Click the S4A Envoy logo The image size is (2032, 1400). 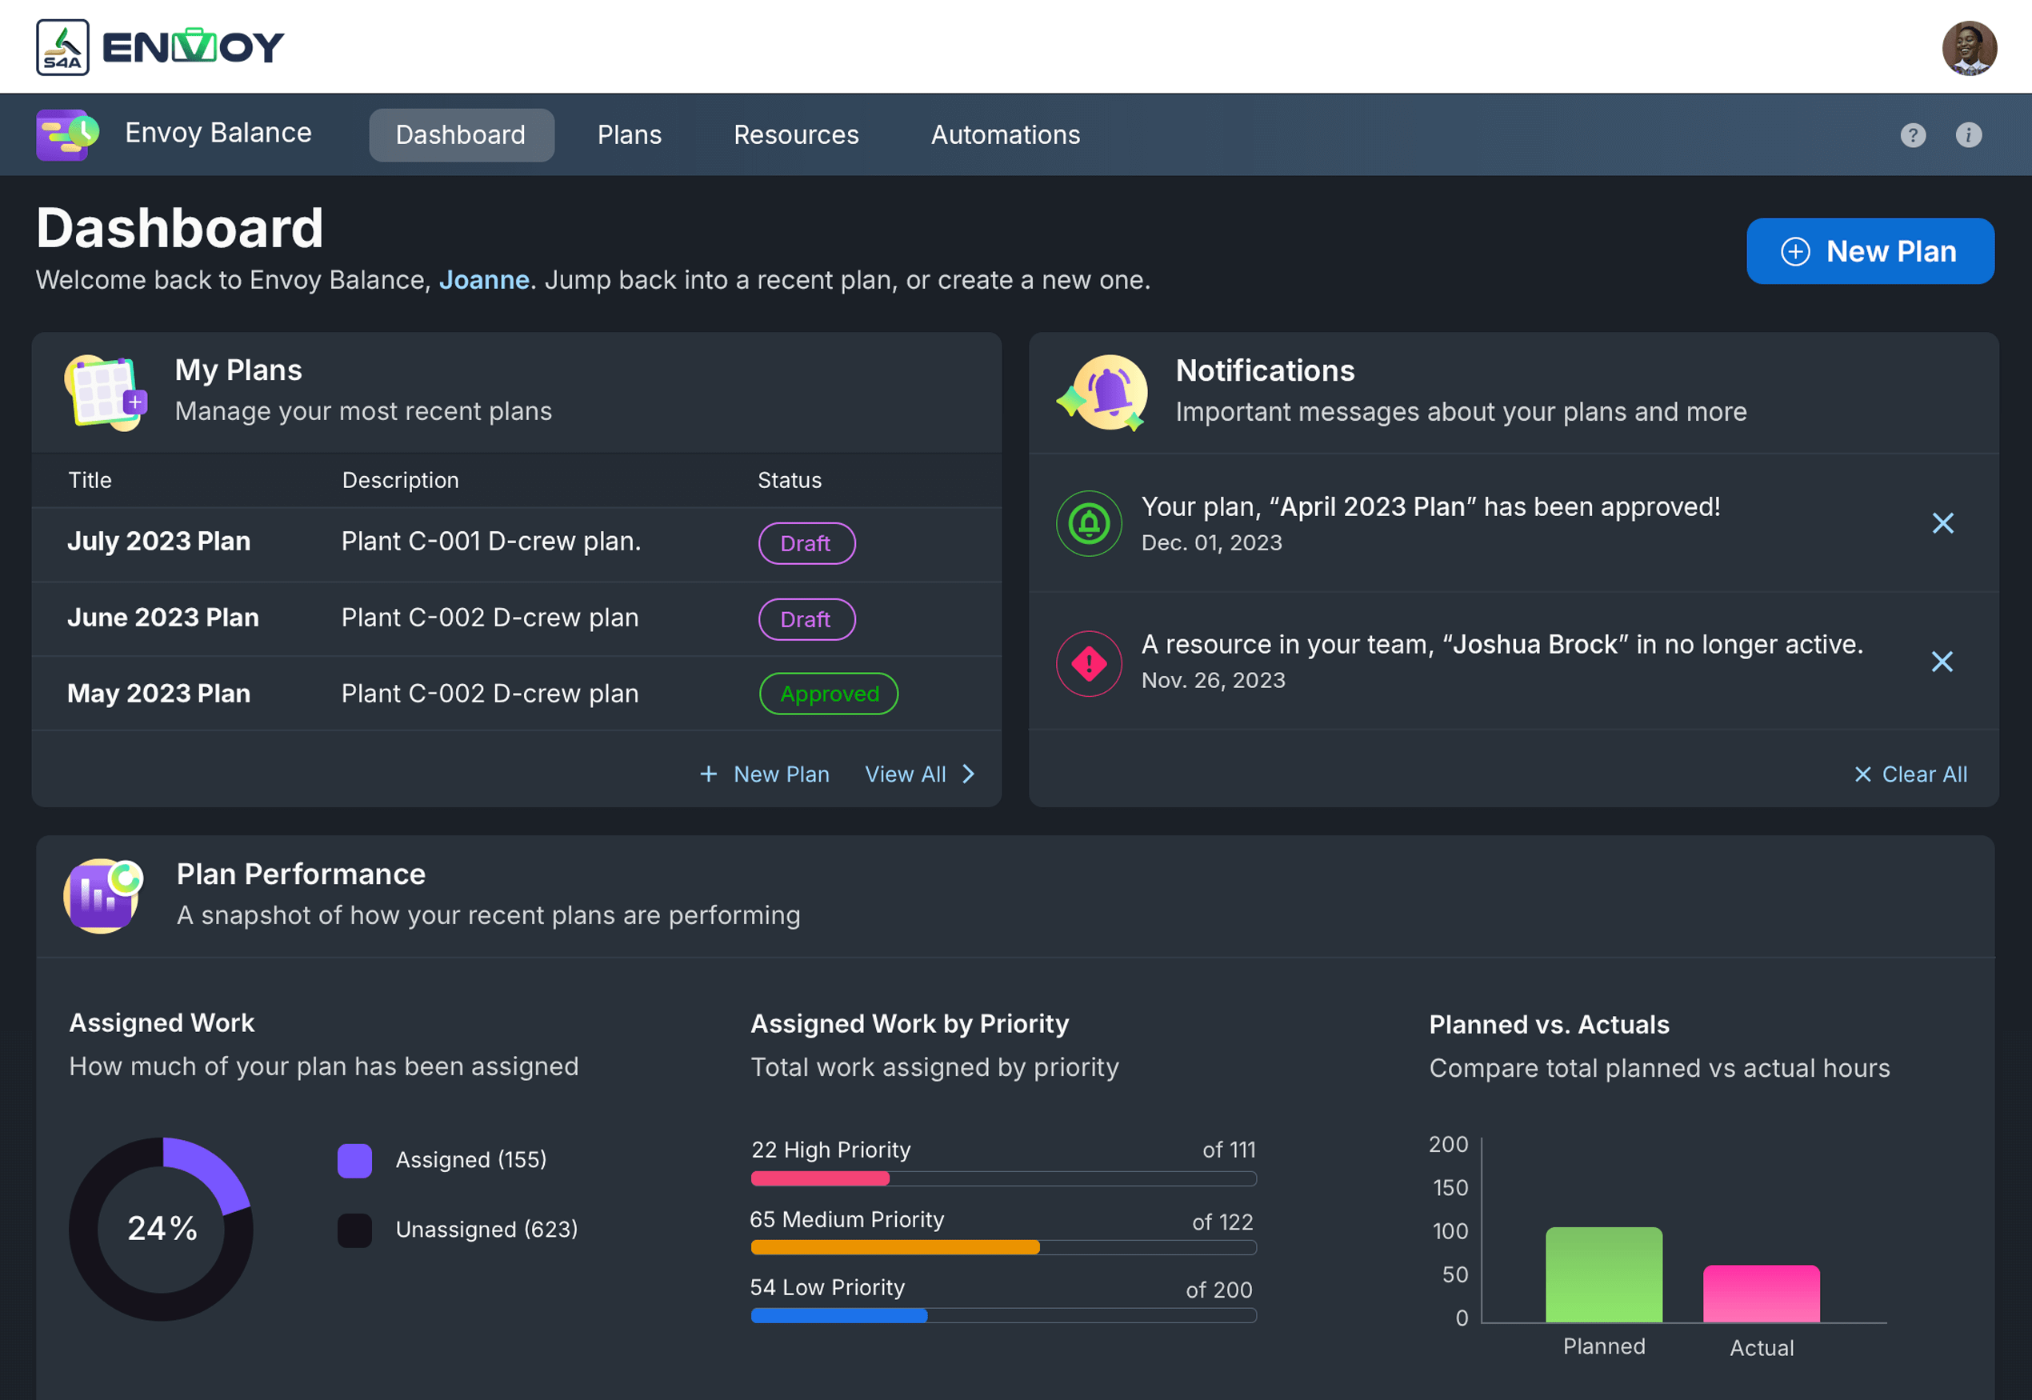coord(160,47)
